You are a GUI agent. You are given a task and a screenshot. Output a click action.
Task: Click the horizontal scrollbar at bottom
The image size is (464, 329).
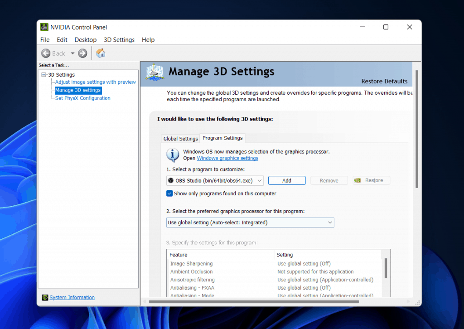click(x=254, y=301)
